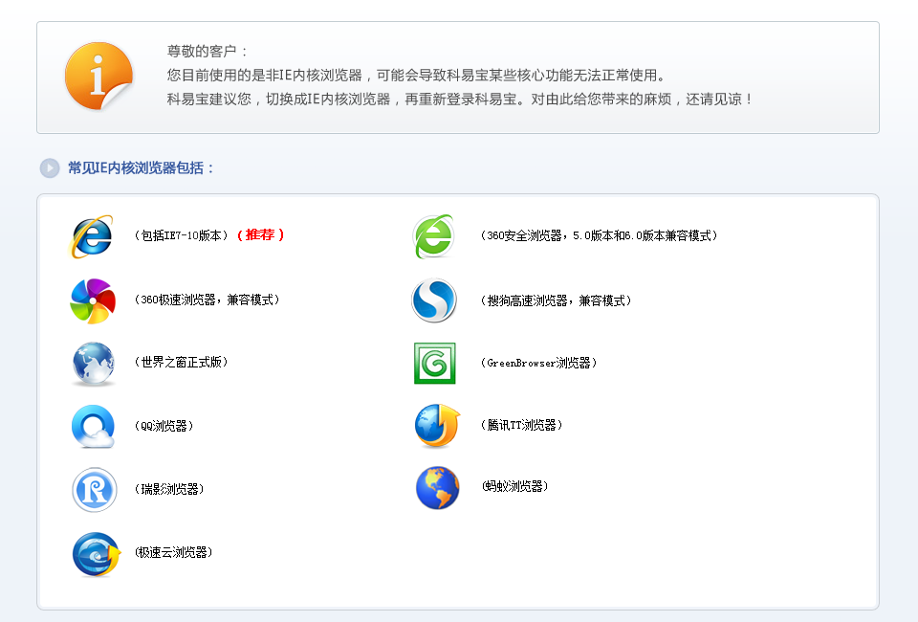Click the （极速云浏览器） label
Viewport: 918px width, 622px height.
[173, 552]
